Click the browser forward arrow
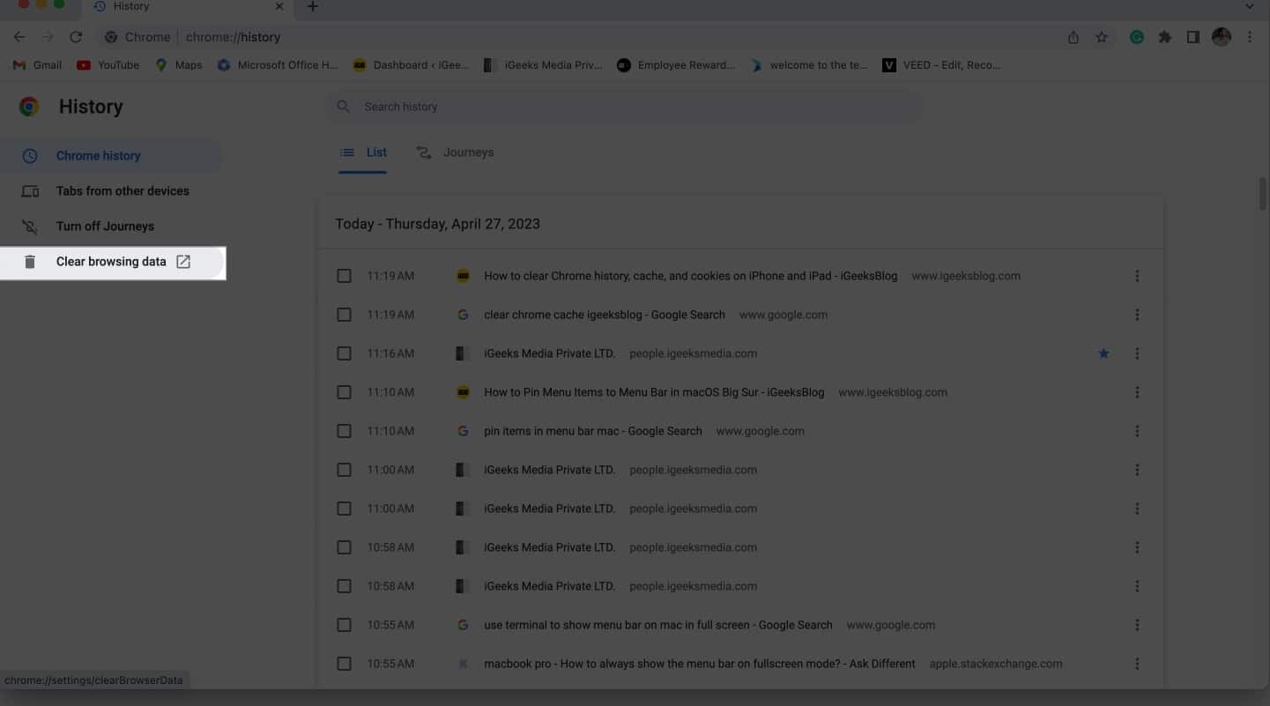This screenshot has width=1270, height=706. (48, 37)
